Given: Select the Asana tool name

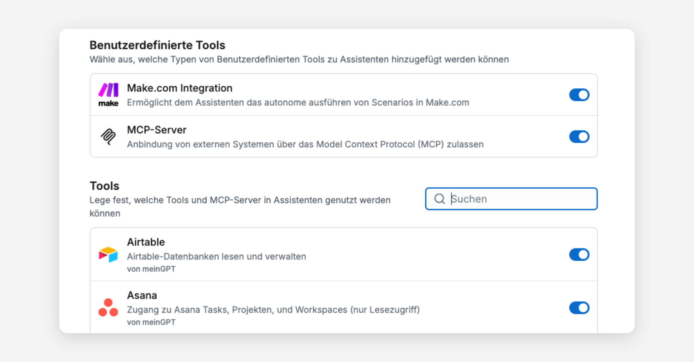Looking at the screenshot, I should (x=142, y=295).
